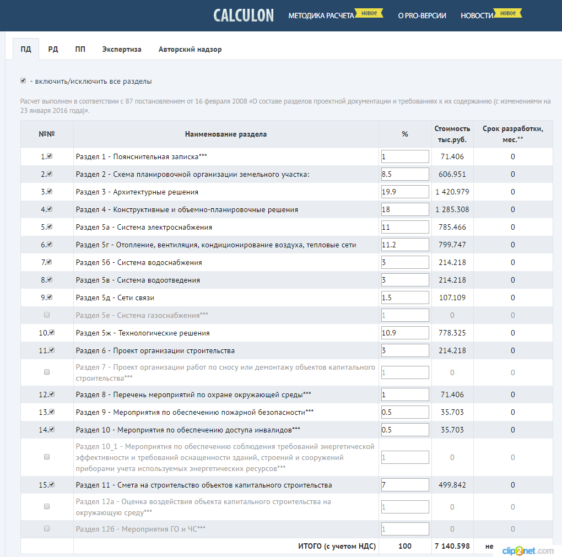Click percent field for Раздел 7

(x=405, y=372)
